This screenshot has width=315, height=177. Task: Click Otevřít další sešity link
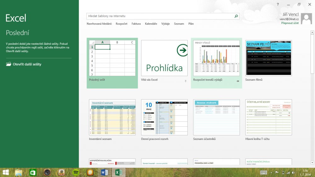click(27, 64)
